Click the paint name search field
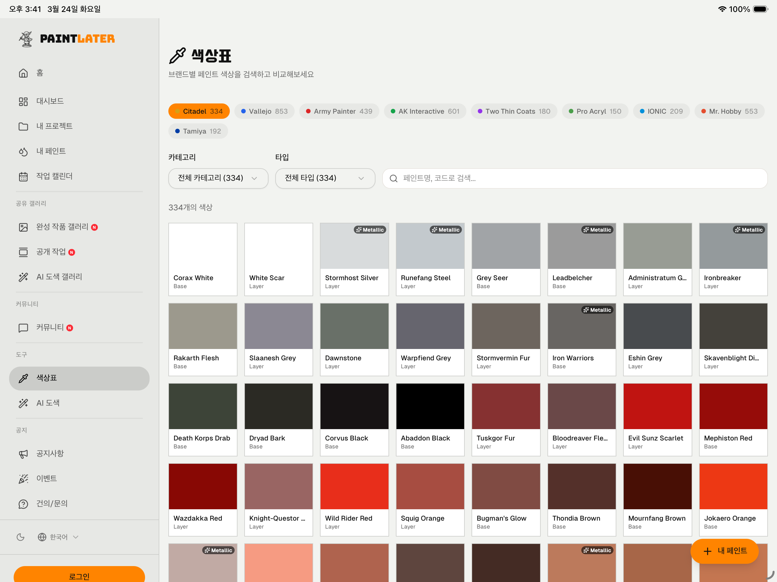The height and width of the screenshot is (582, 777). pos(575,178)
